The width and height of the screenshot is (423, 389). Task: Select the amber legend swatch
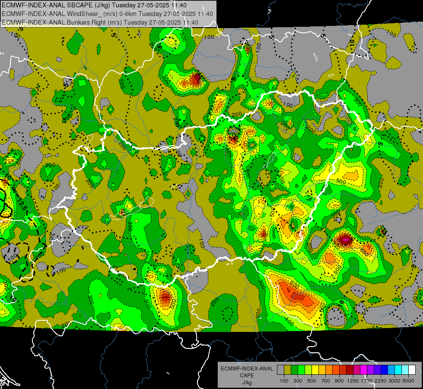[322, 370]
